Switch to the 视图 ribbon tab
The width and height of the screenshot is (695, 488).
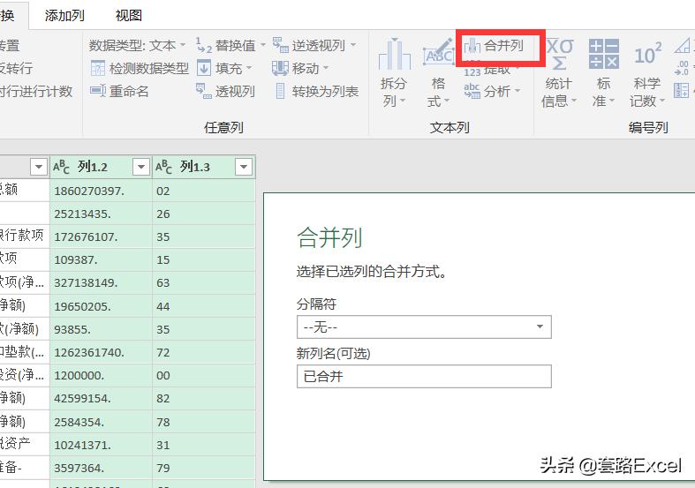coord(129,16)
